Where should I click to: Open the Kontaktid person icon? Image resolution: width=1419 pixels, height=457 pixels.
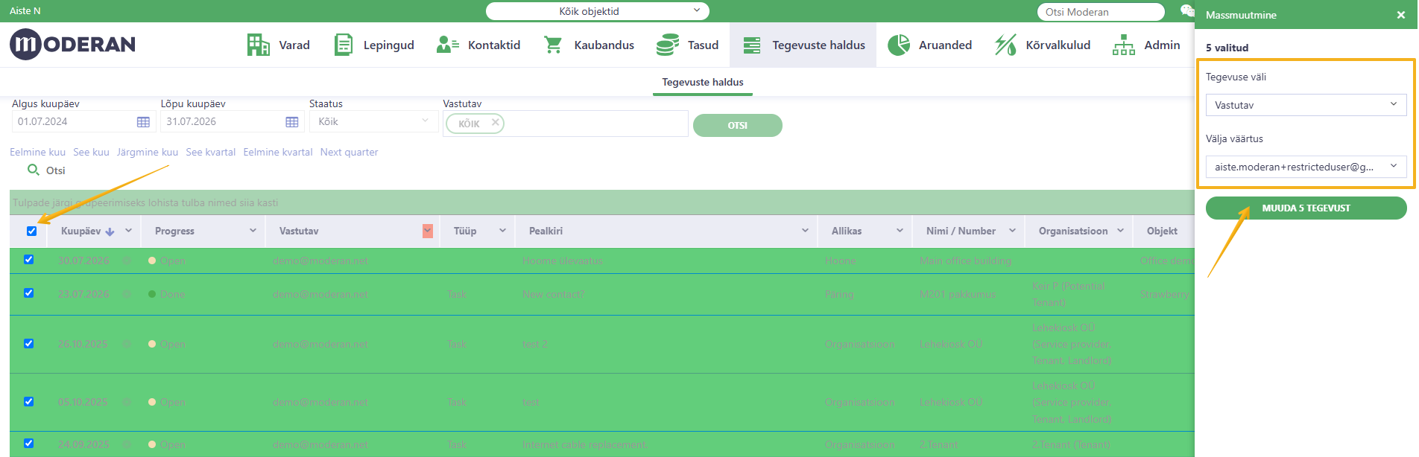point(447,45)
